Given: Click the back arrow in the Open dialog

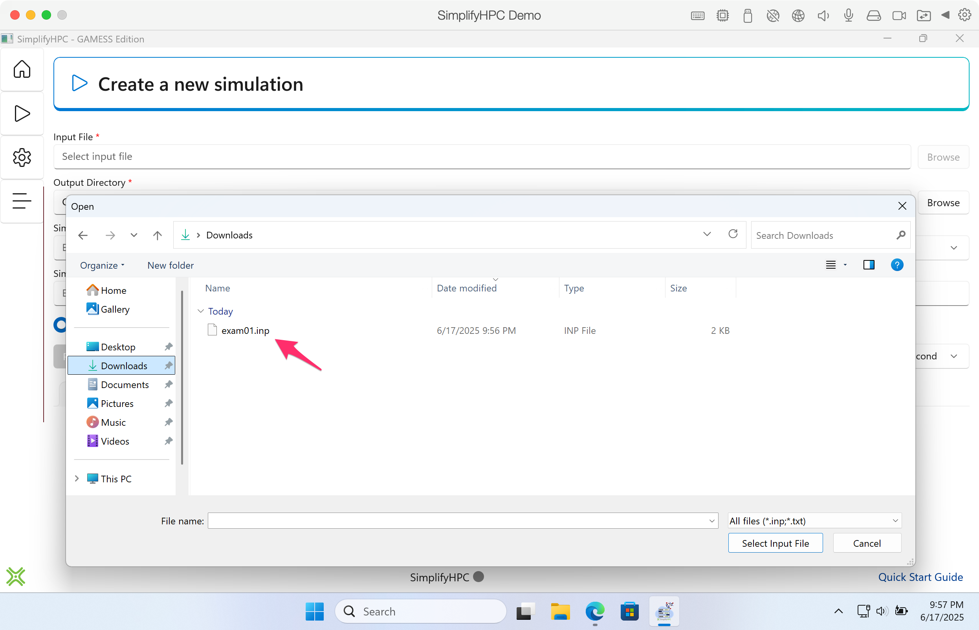Looking at the screenshot, I should point(83,235).
